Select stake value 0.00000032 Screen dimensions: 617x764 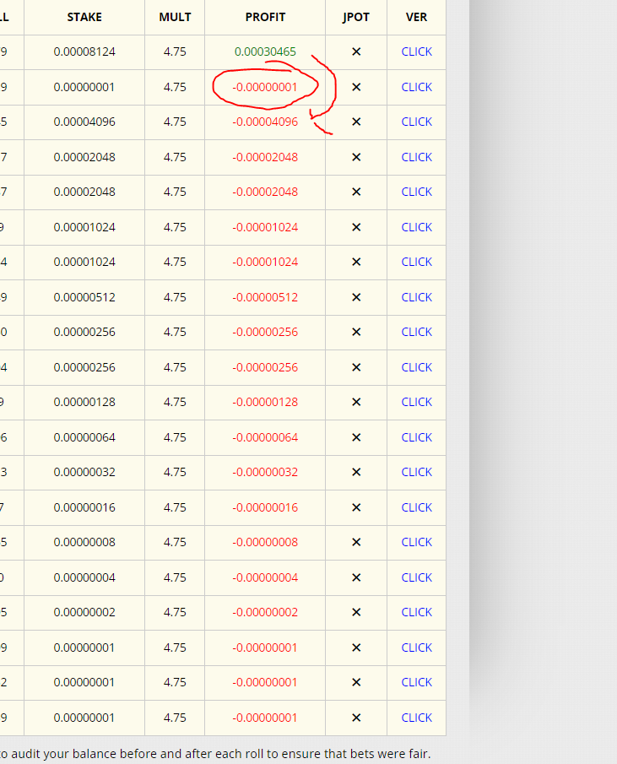pyautogui.click(x=84, y=472)
